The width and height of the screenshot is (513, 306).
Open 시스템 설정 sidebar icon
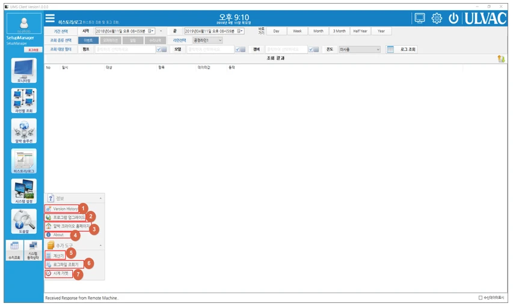tap(24, 191)
